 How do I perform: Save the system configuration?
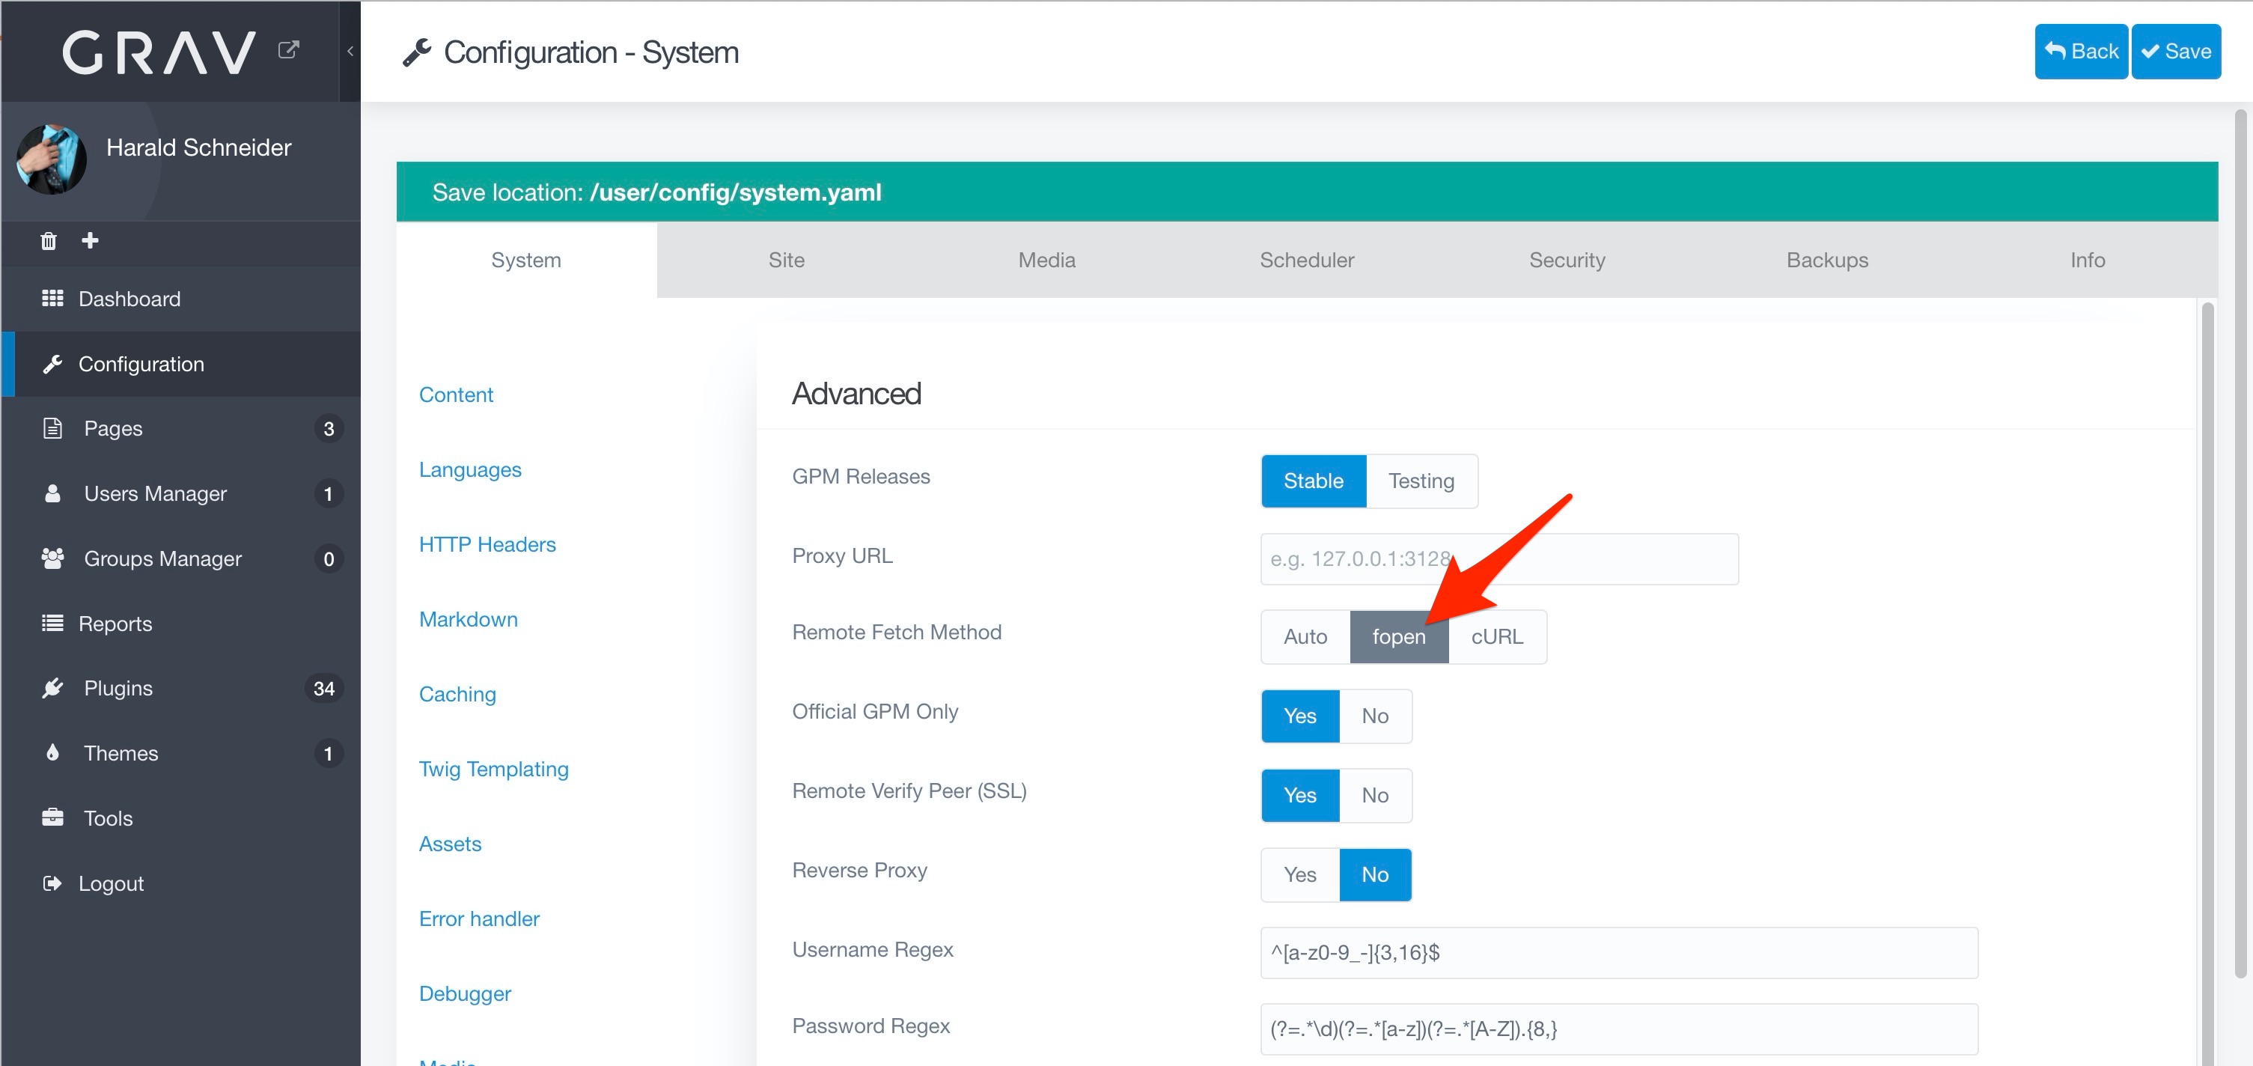[x=2176, y=52]
